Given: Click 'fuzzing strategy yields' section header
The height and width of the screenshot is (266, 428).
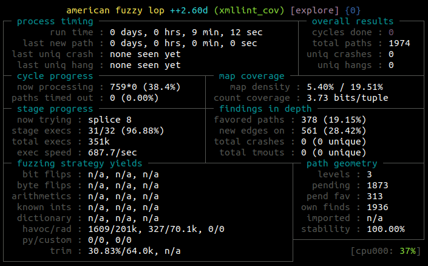Looking at the screenshot, I should 80,163.
